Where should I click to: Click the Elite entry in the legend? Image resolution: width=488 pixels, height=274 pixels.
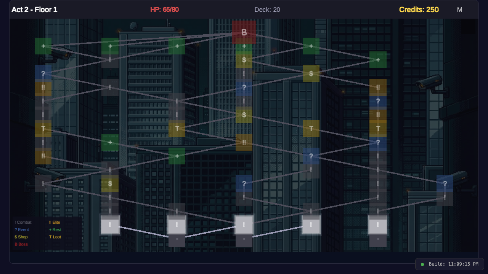[x=55, y=222]
